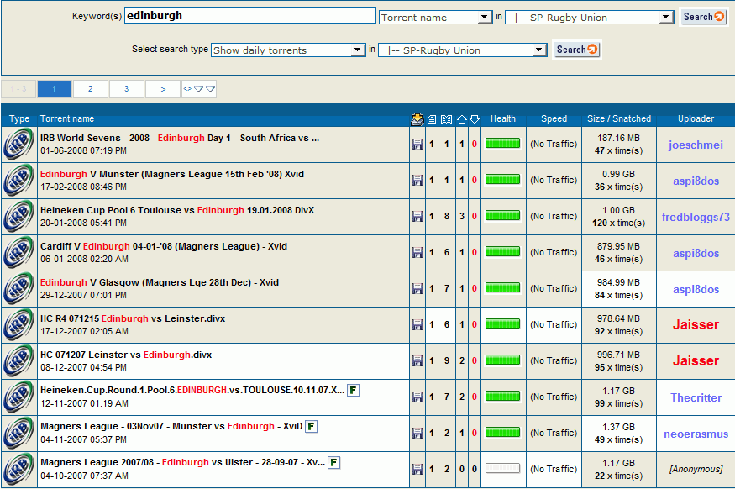The image size is (735, 489).
Task: Click Health column header
Action: 503,118
